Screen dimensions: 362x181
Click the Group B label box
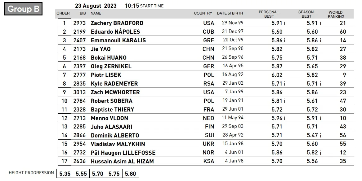click(x=23, y=9)
